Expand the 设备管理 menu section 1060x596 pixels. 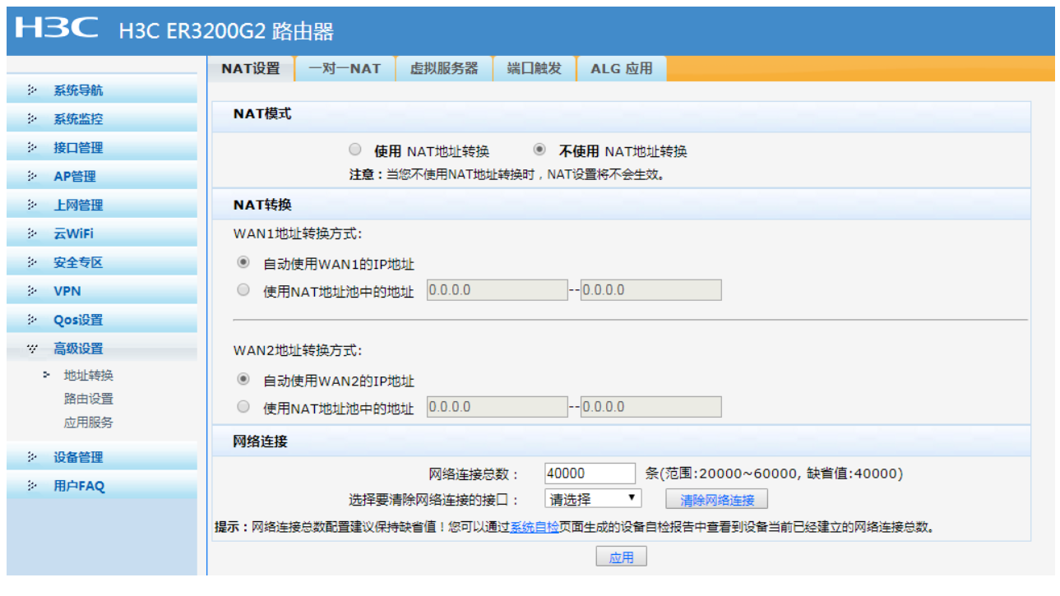102,457
